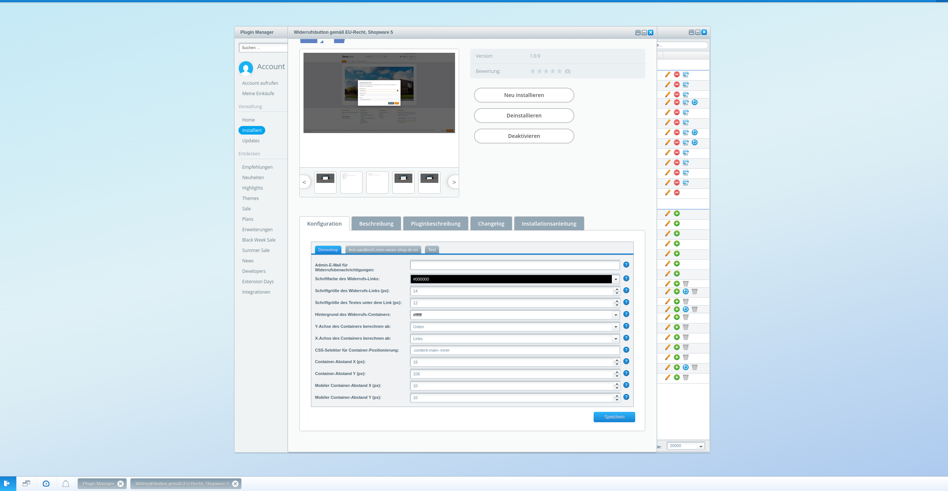Show help for Schriftfarbe des Widerrufs-Links
Image resolution: width=948 pixels, height=491 pixels.
626,278
